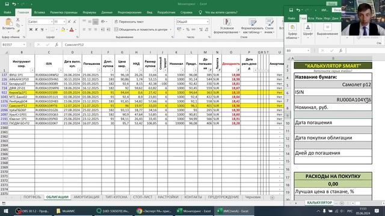Expand the Буфер обмена group in the calculator window
The width and height of the screenshot is (385, 216).
click(292, 32)
